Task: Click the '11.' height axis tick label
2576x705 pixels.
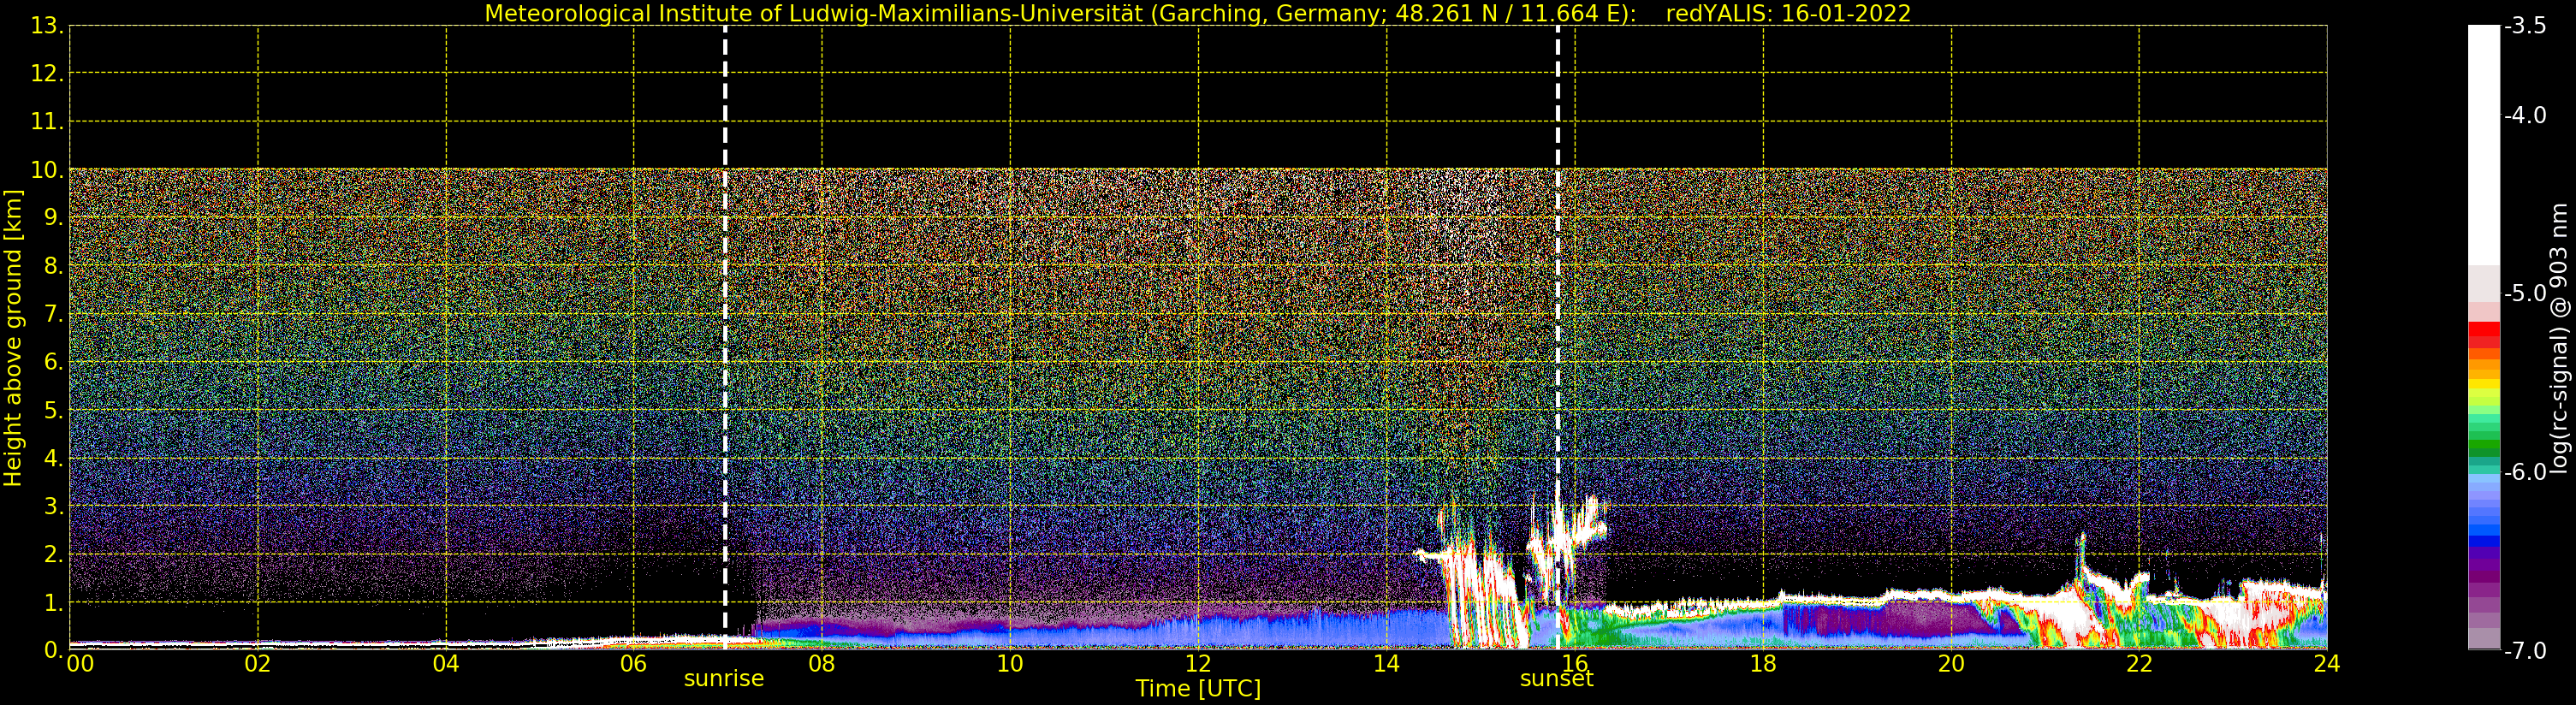Action: click(x=47, y=122)
